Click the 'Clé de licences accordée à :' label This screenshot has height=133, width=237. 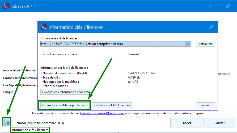[60, 54]
